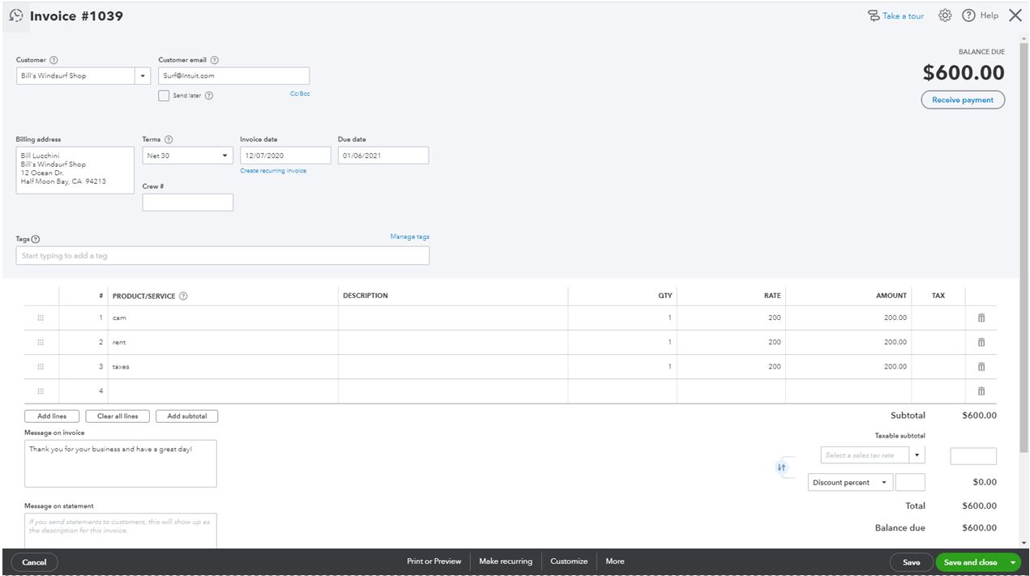Click the Manage tags link
Screen dimensions: 1030x576
point(411,236)
